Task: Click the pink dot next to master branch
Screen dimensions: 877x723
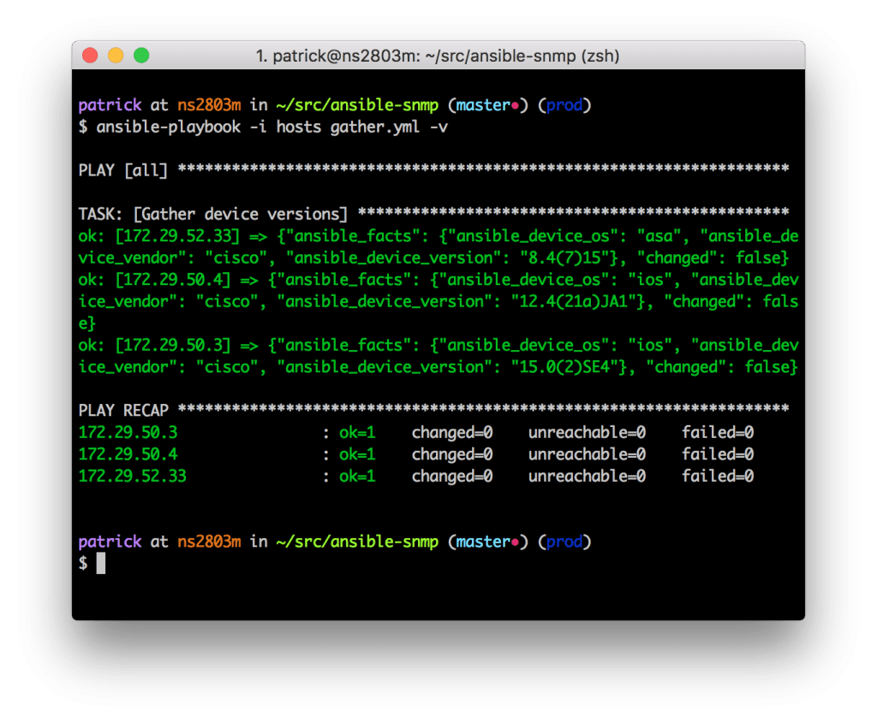Action: tap(517, 104)
